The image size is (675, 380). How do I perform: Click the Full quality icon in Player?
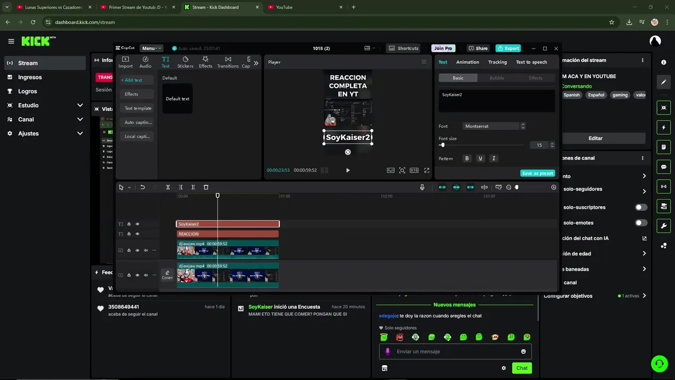391,170
